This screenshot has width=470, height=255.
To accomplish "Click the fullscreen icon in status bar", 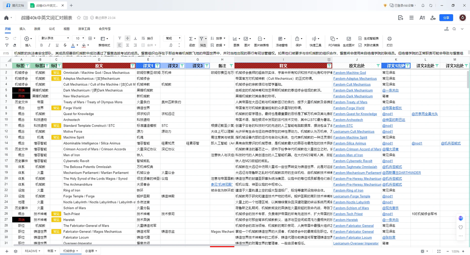I will click(x=439, y=251).
